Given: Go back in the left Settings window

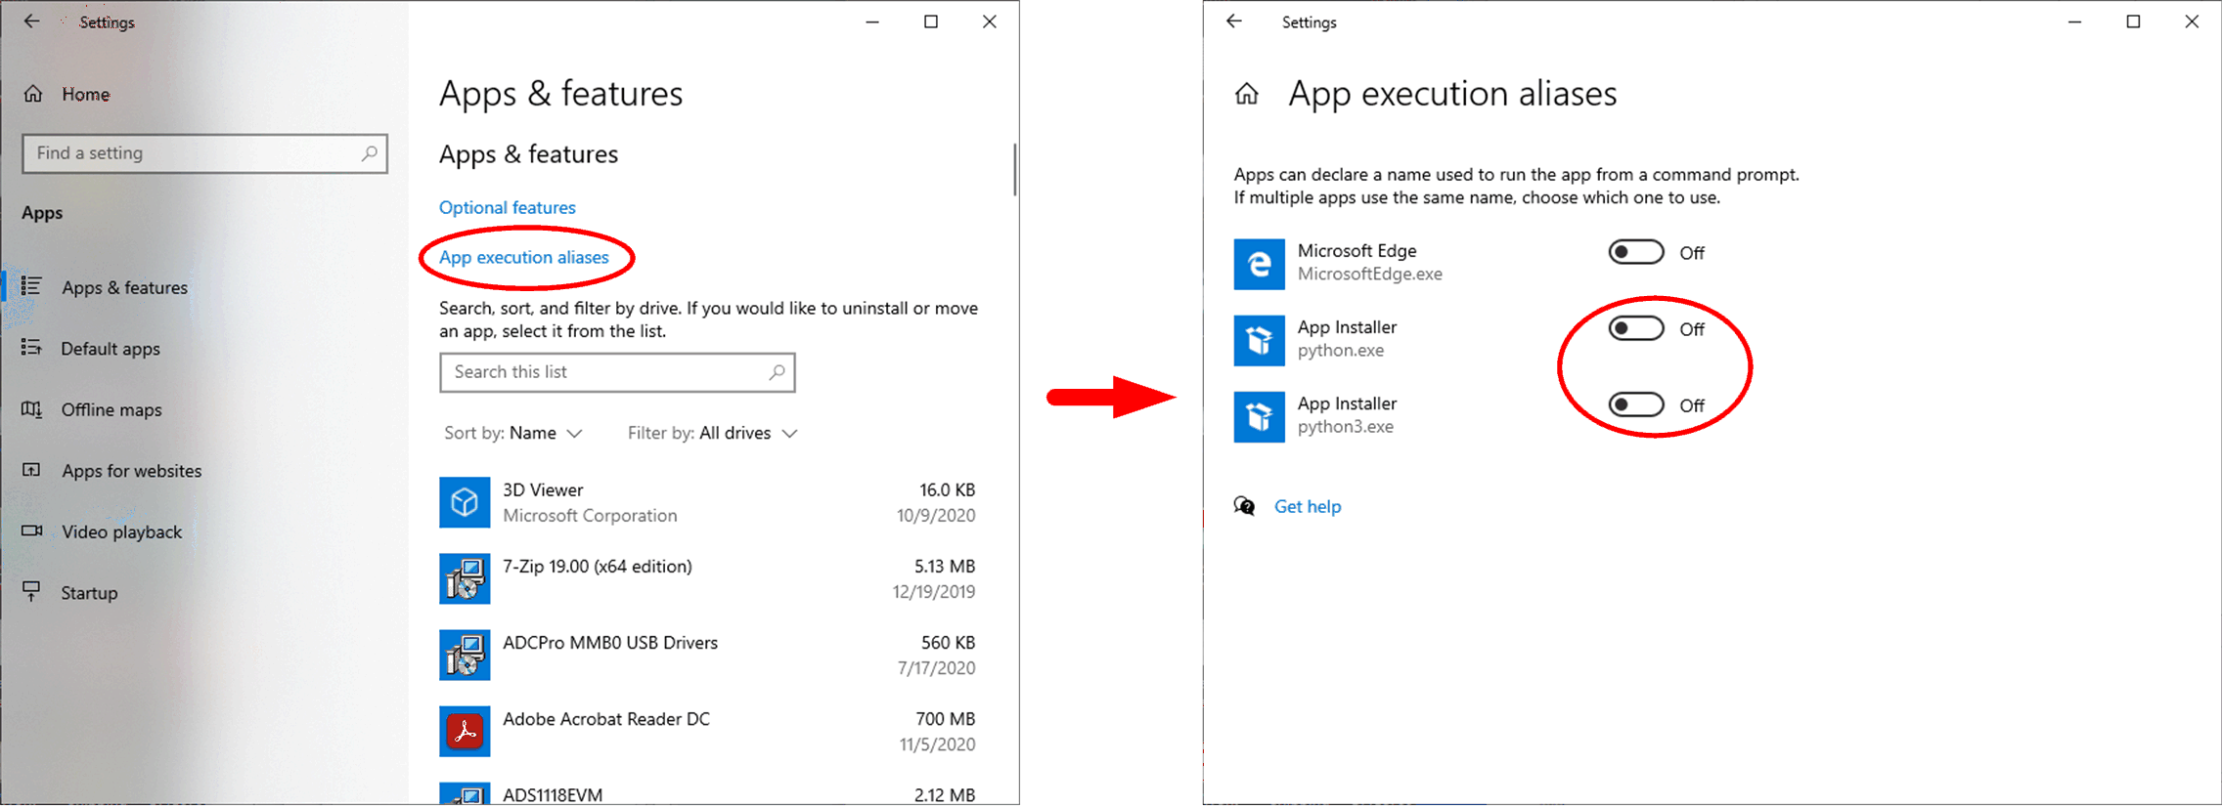Looking at the screenshot, I should [x=31, y=21].
